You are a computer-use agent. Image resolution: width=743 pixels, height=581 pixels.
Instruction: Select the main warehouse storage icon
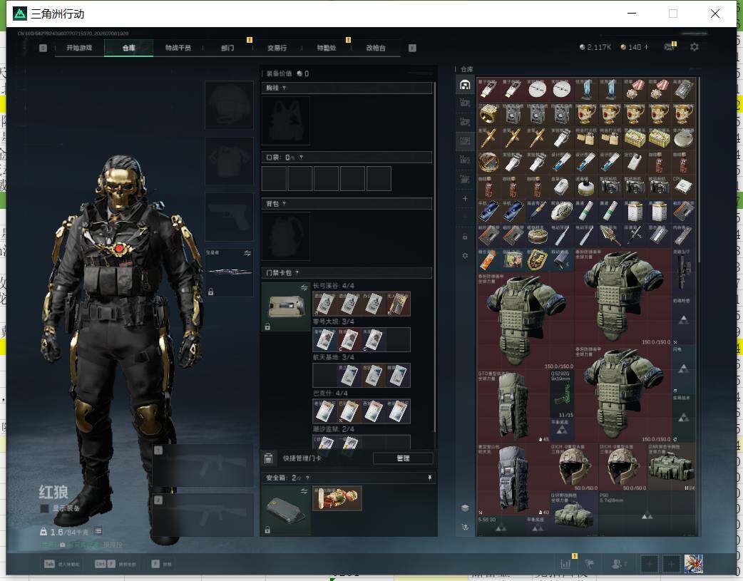(465, 85)
